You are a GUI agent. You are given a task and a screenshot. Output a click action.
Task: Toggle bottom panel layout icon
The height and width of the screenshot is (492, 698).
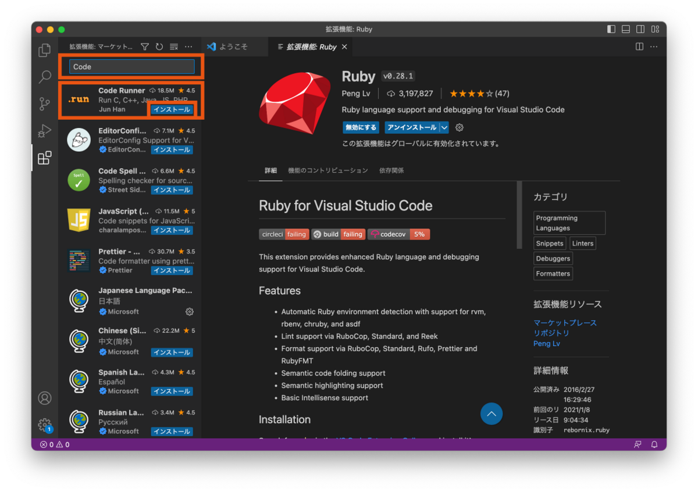point(626,29)
